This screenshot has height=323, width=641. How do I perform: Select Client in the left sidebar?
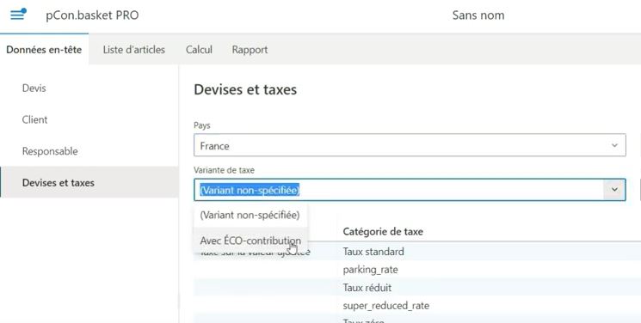[x=34, y=119]
